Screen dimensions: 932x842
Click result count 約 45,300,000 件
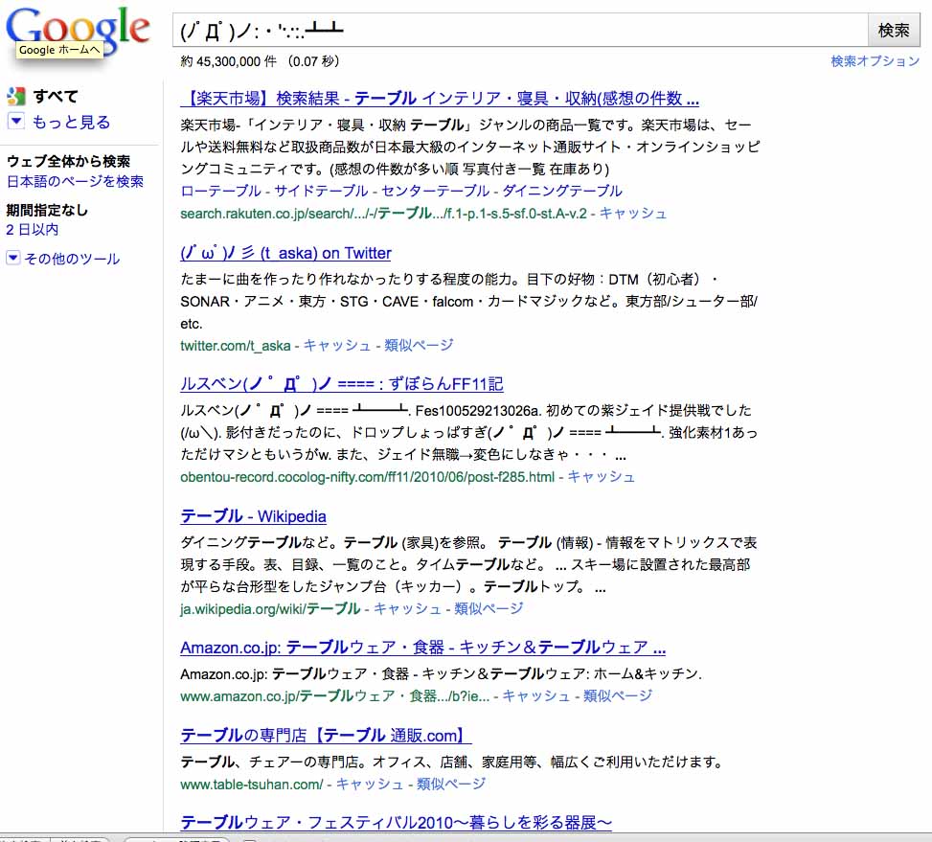228,61
